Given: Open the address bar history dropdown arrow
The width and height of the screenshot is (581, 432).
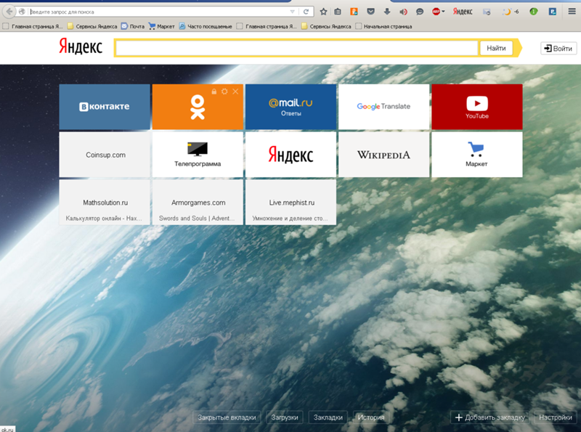Looking at the screenshot, I should click(293, 12).
